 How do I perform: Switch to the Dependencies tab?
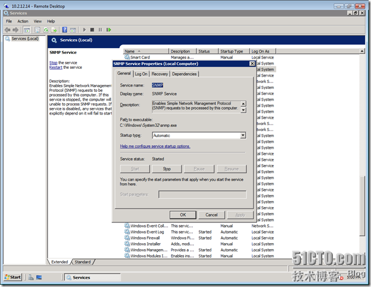coord(185,74)
